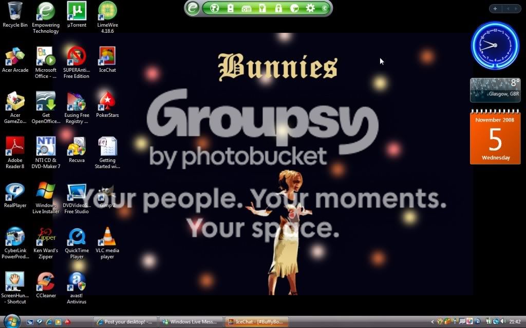Click the November 2008 calendar gadget

click(x=495, y=137)
